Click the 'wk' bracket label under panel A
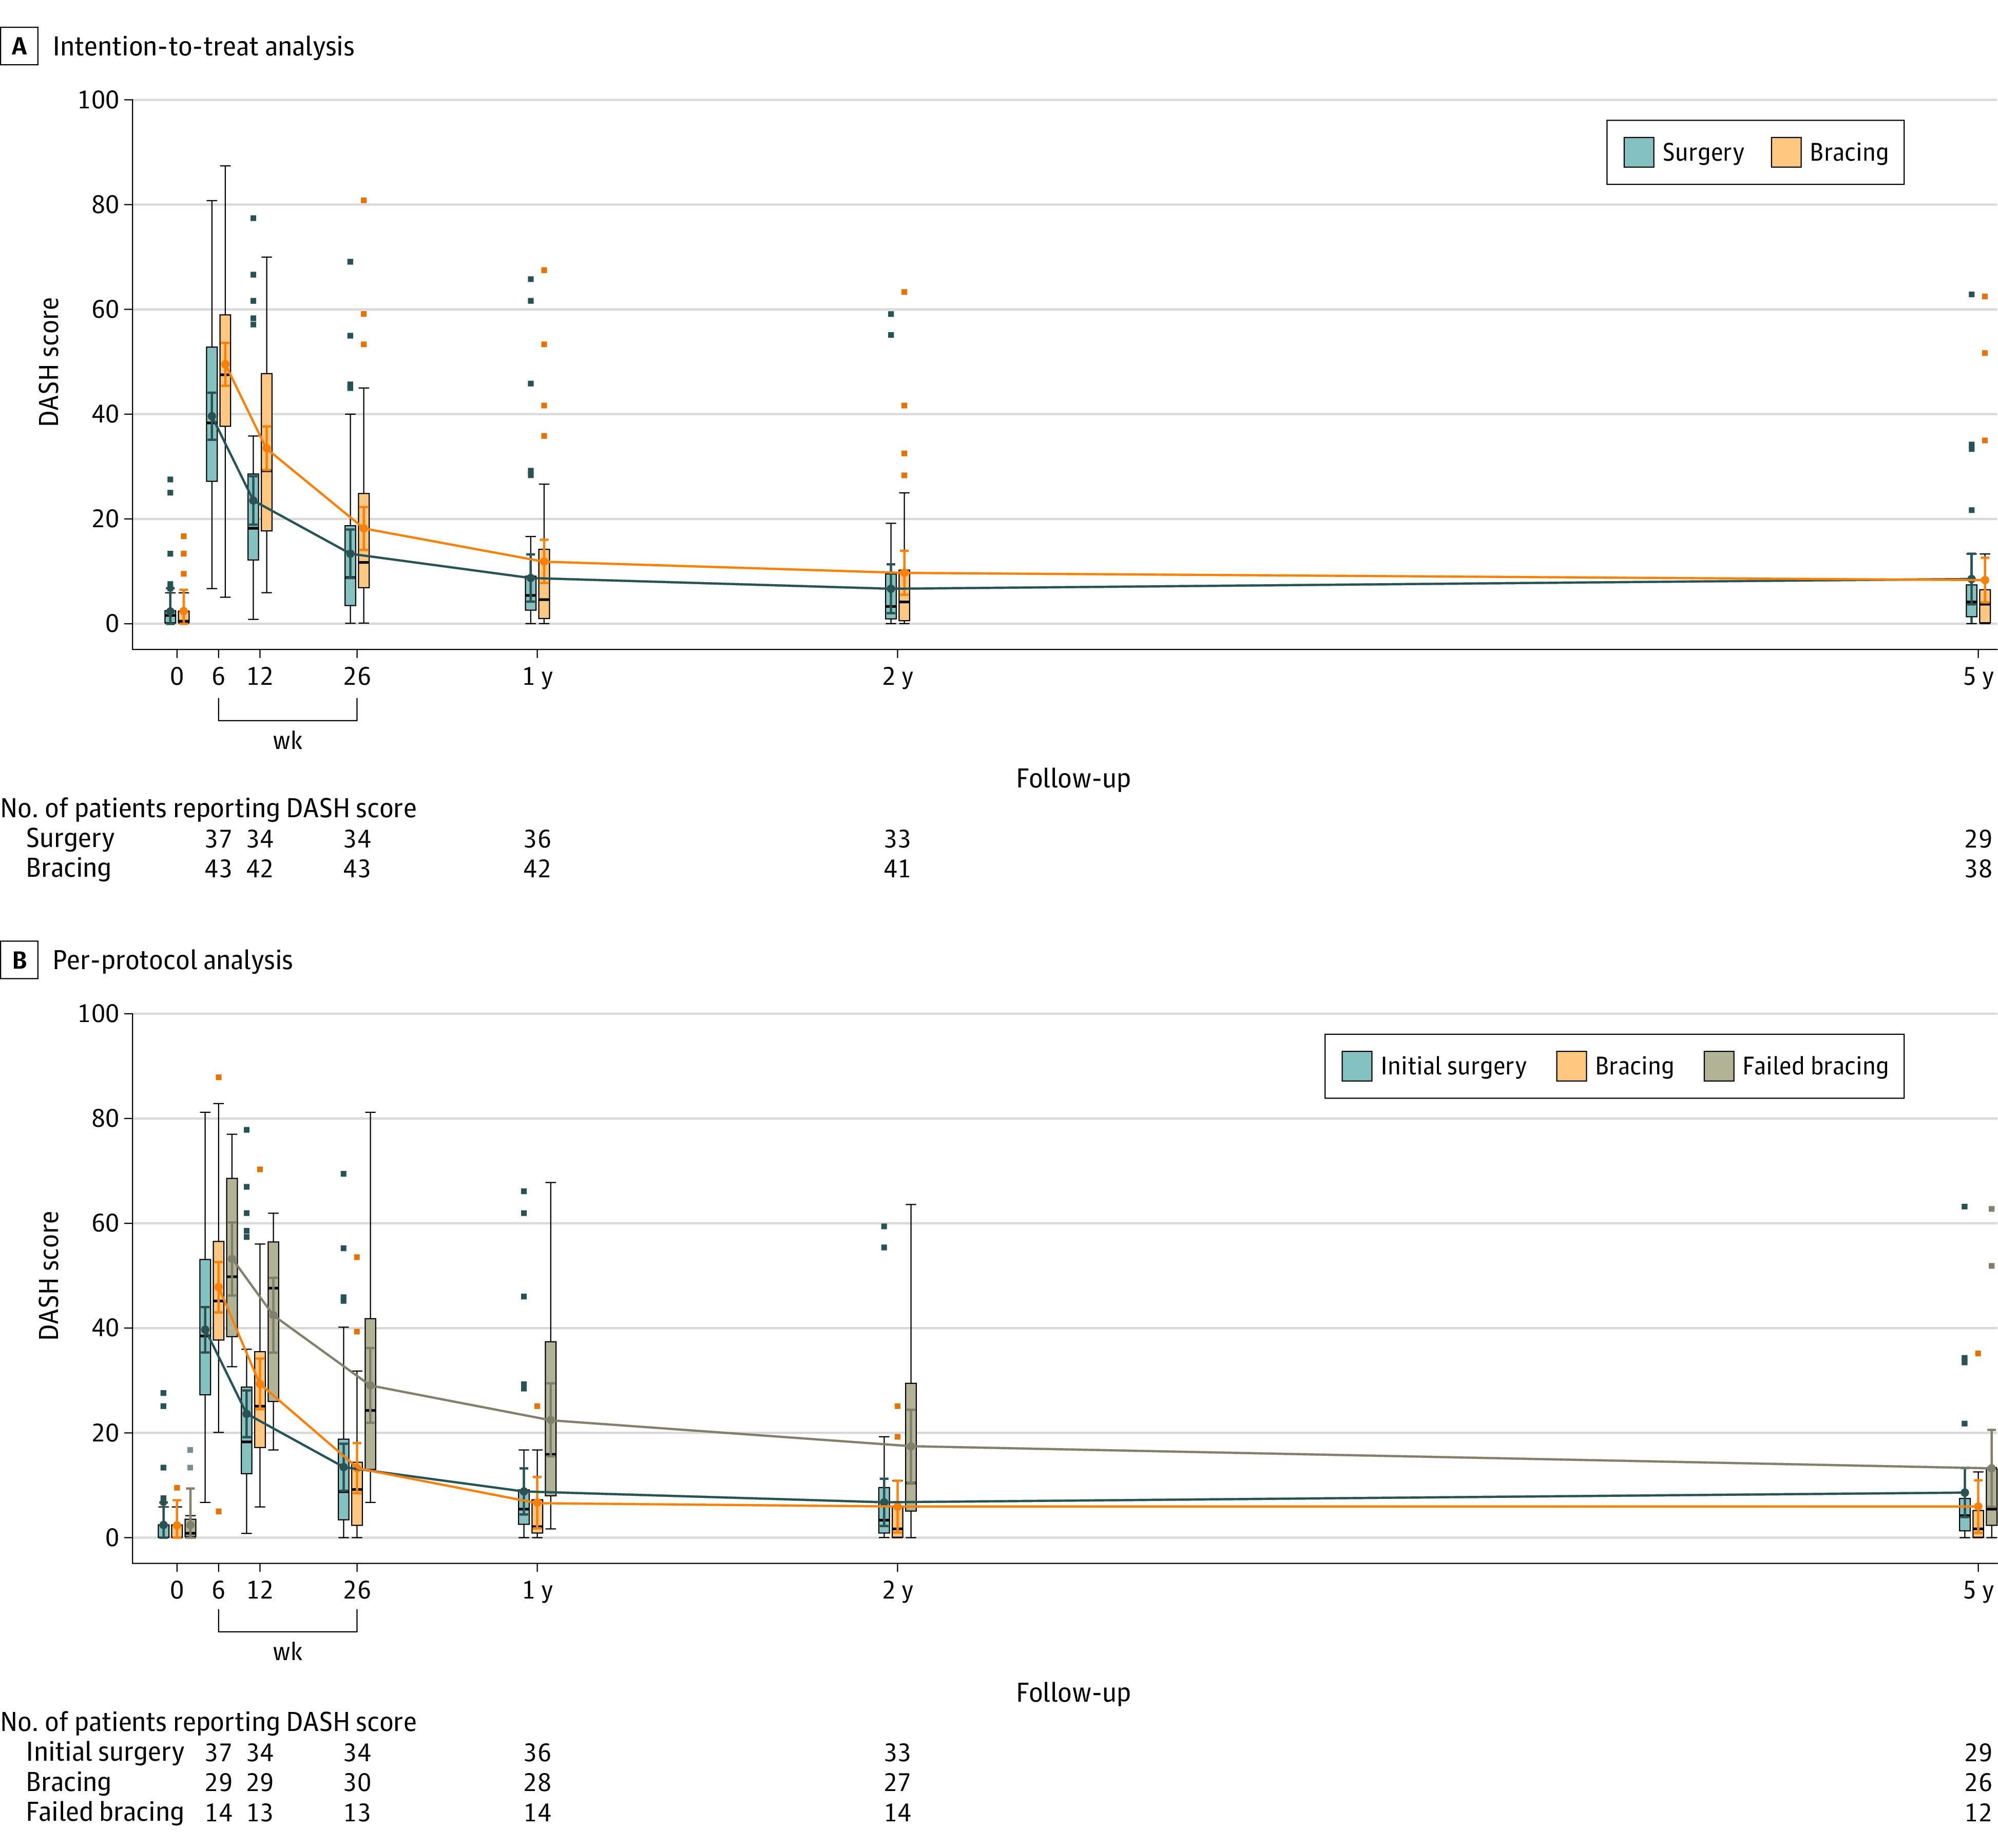1998x1848 pixels. (x=287, y=742)
